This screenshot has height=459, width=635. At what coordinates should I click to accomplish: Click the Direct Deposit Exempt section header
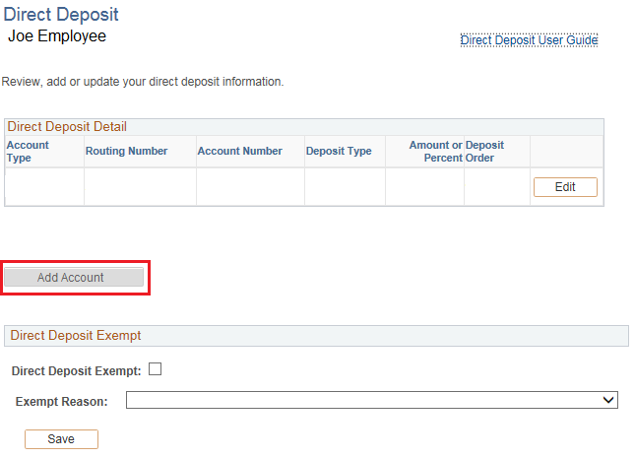76,335
